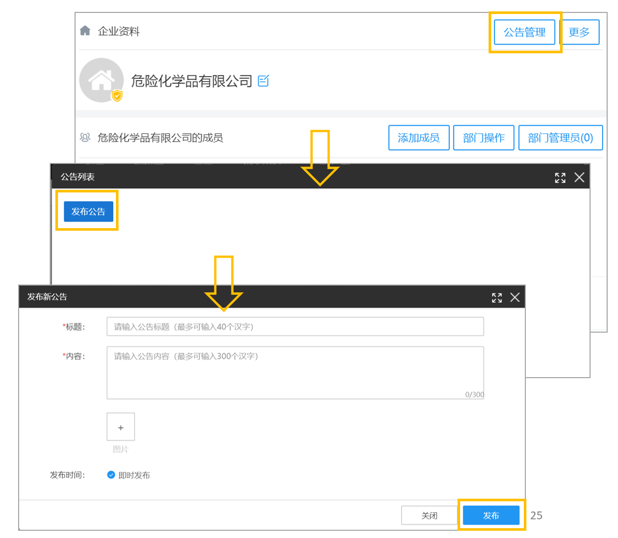
Task: Open the 更多 menu
Action: [579, 32]
